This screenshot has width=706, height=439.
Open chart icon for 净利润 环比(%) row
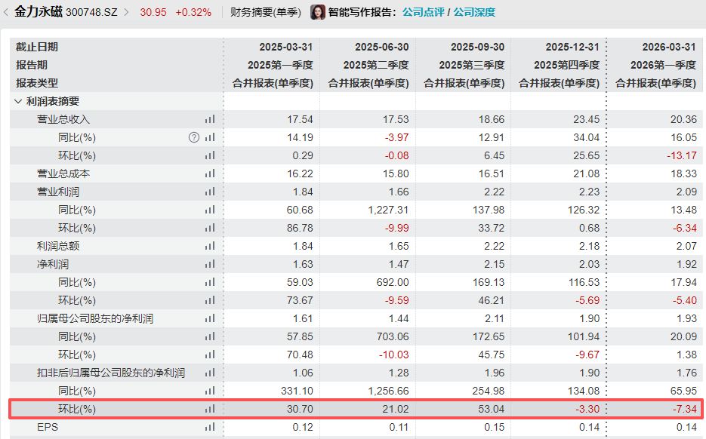210,300
